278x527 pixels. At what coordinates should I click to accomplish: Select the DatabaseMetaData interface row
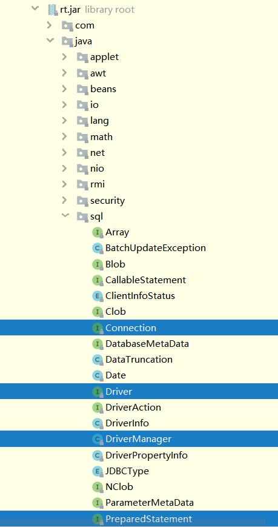coord(139,343)
